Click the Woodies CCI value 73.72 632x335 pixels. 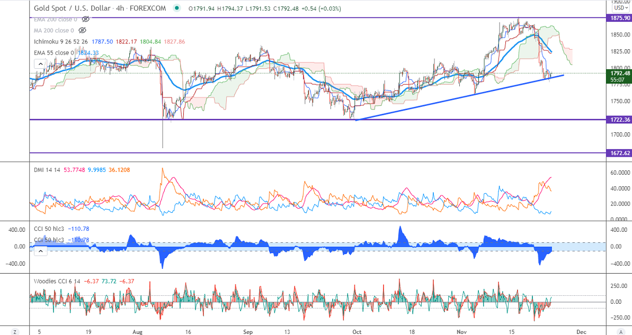click(108, 281)
